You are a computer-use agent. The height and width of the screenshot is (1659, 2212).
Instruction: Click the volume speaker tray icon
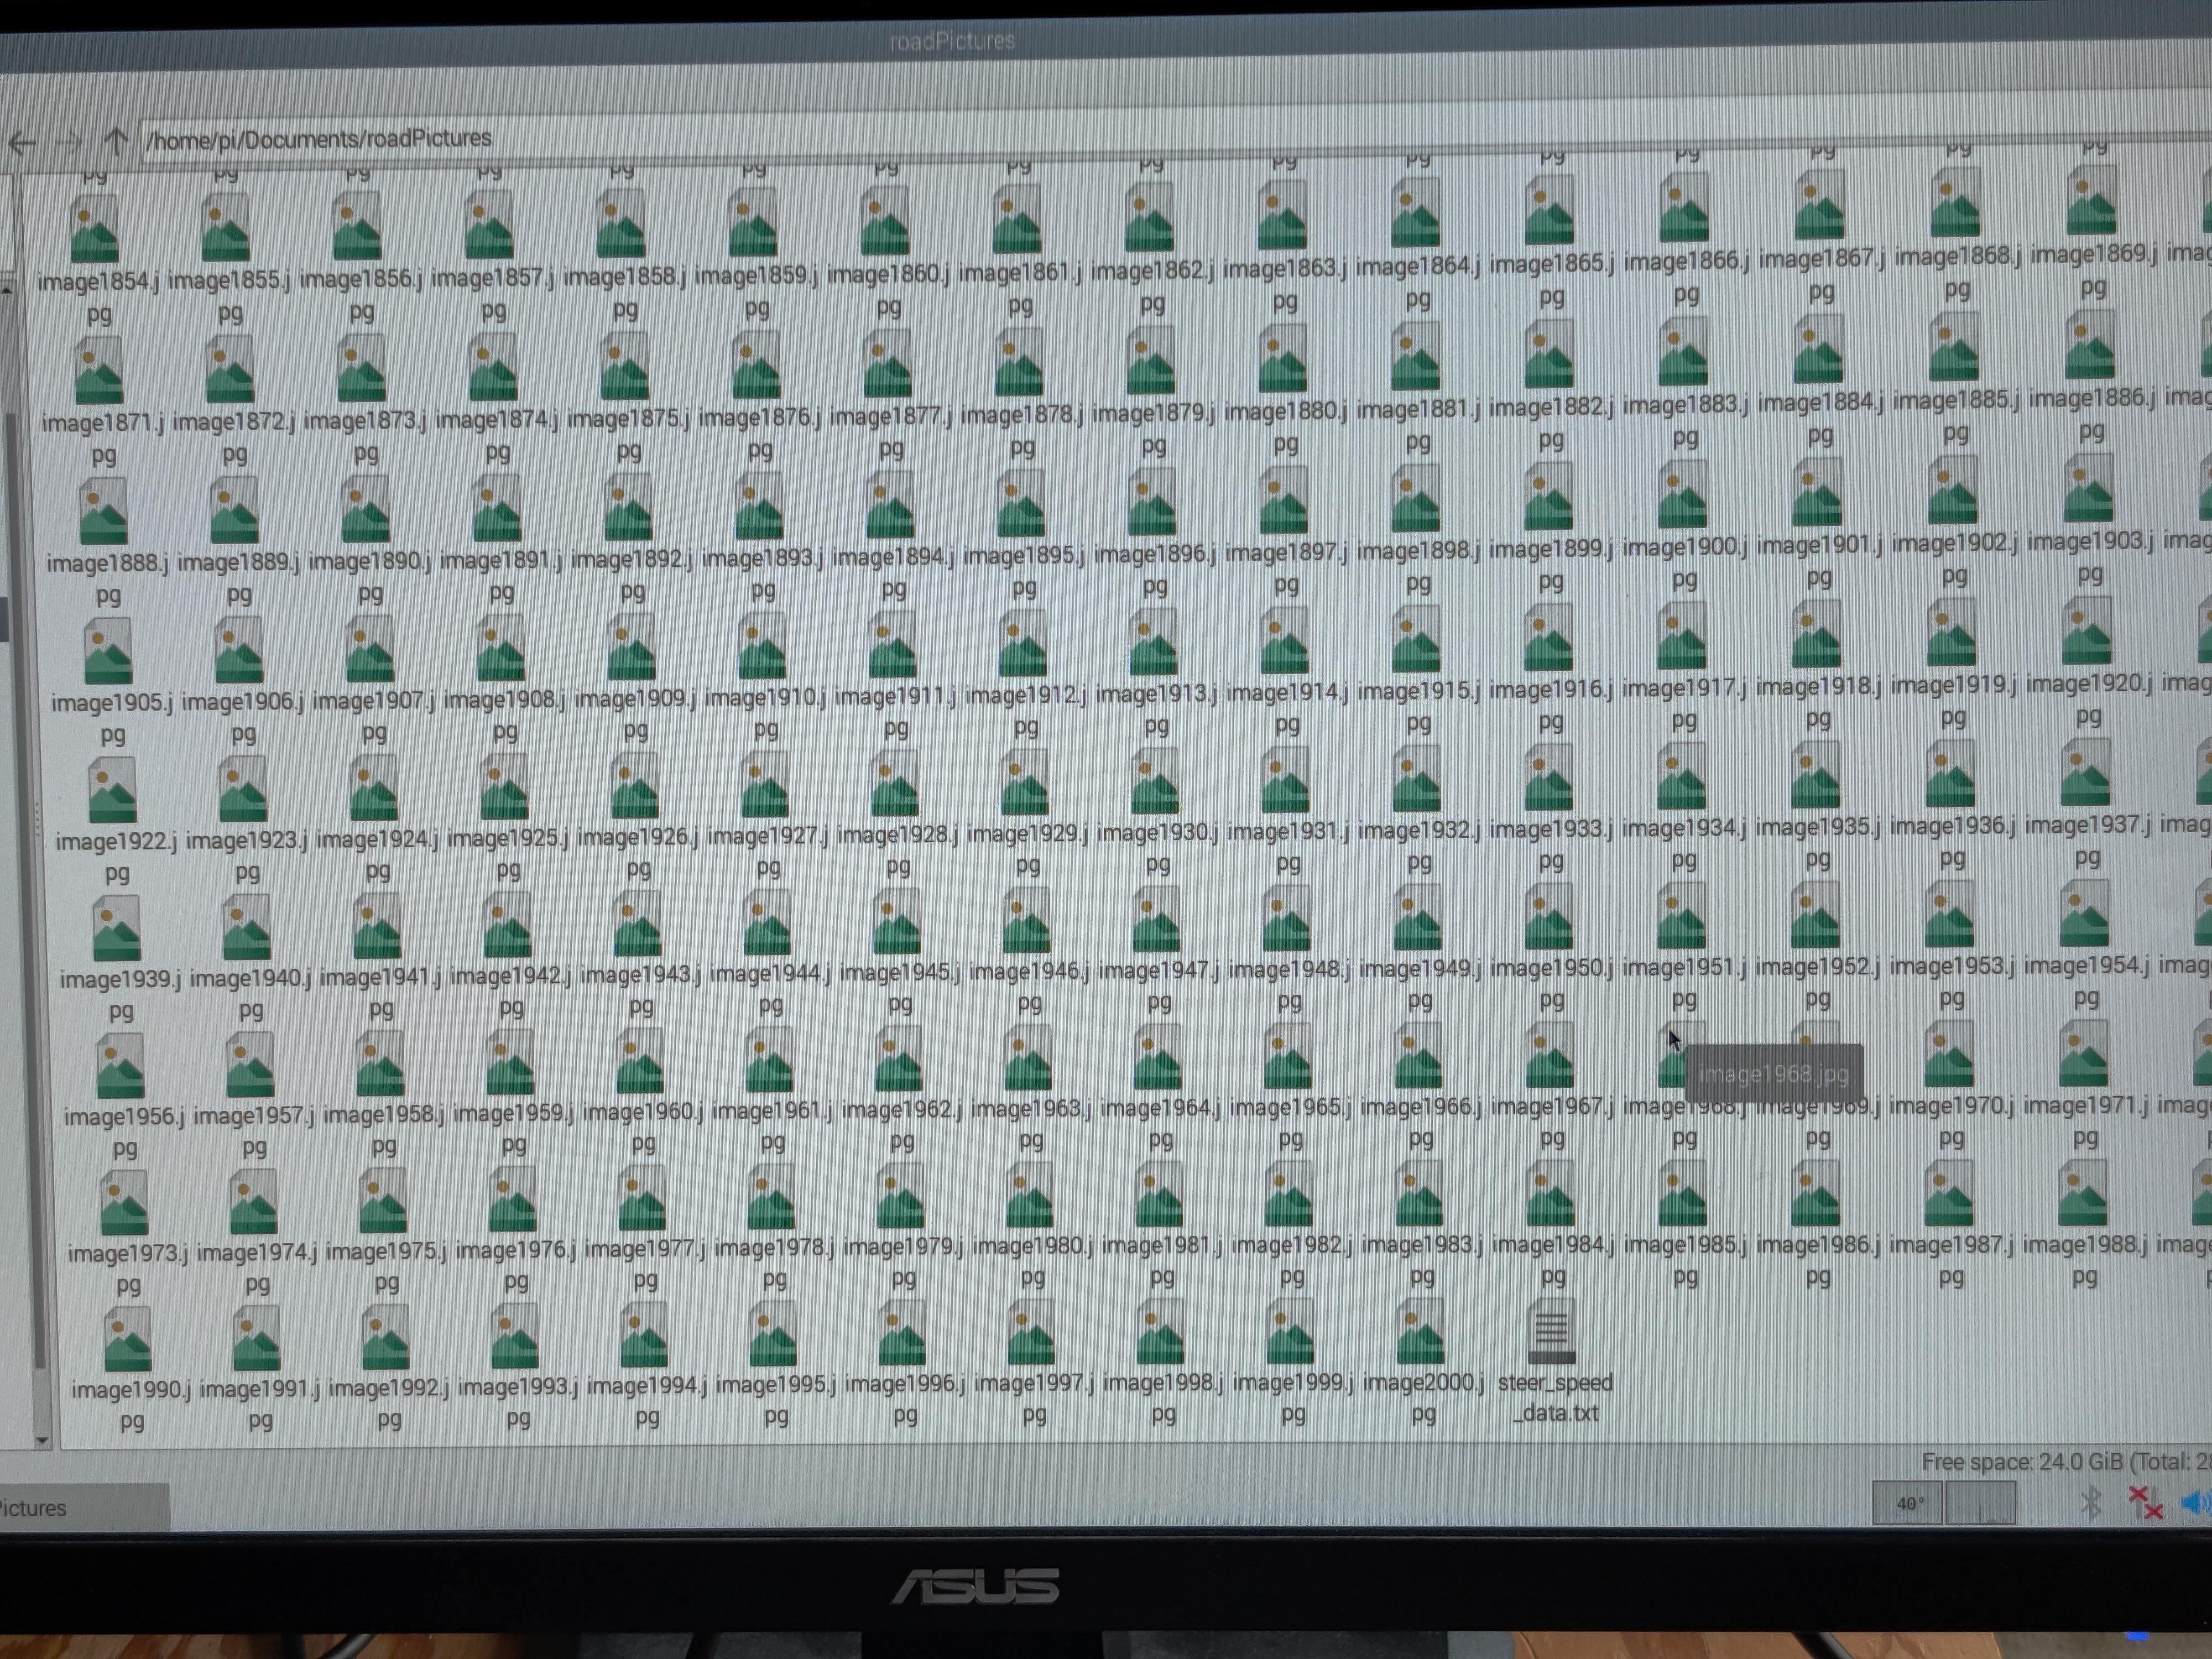(x=2194, y=1502)
